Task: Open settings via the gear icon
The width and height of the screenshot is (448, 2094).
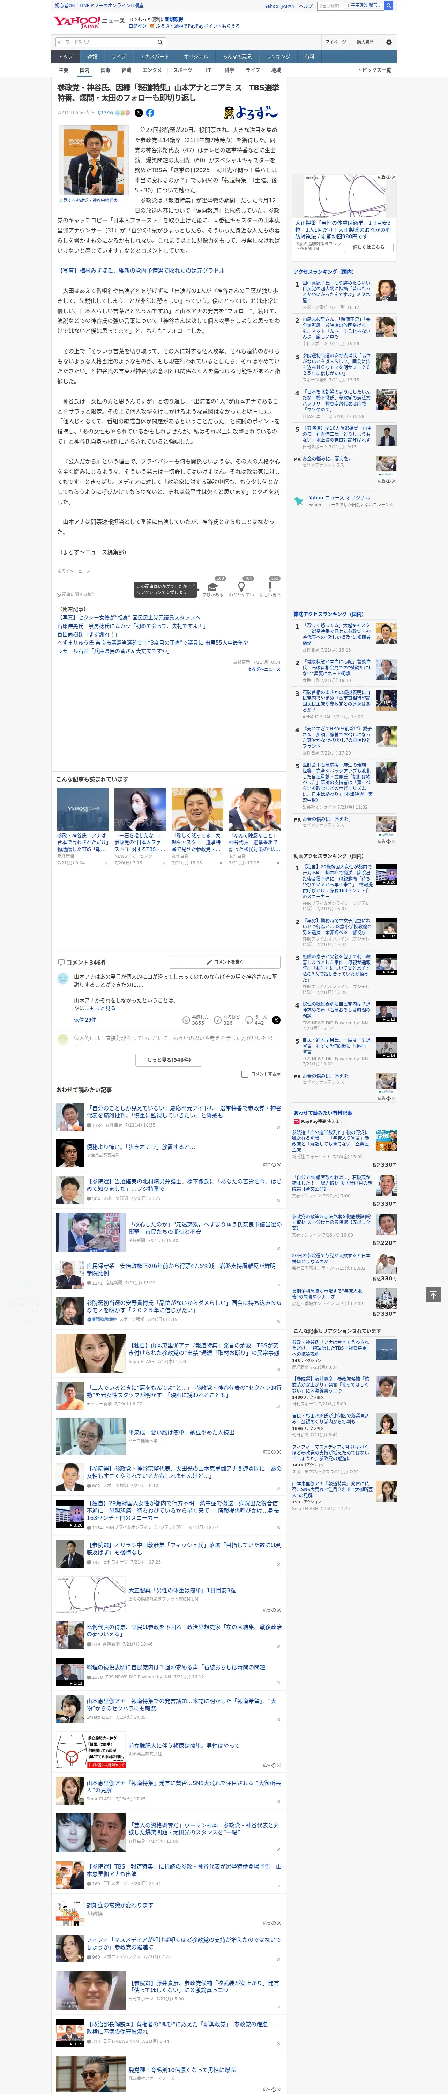Action: (388, 42)
